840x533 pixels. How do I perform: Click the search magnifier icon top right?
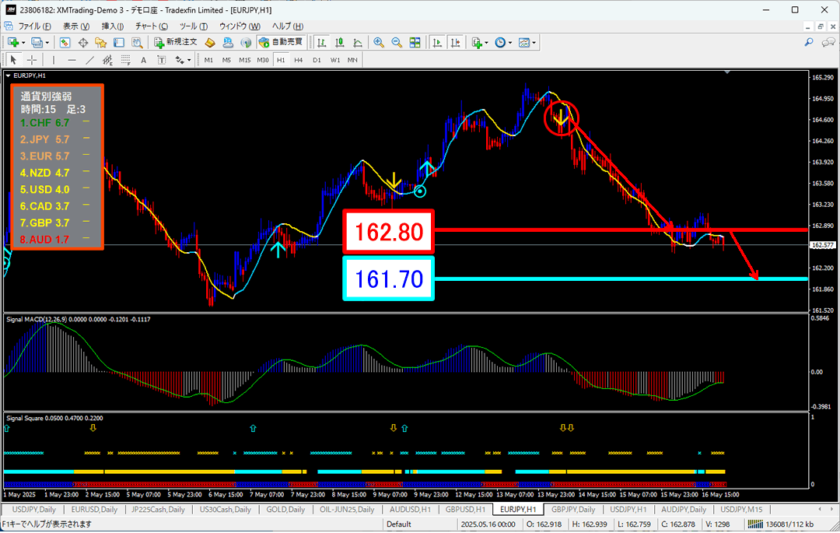coord(809,42)
